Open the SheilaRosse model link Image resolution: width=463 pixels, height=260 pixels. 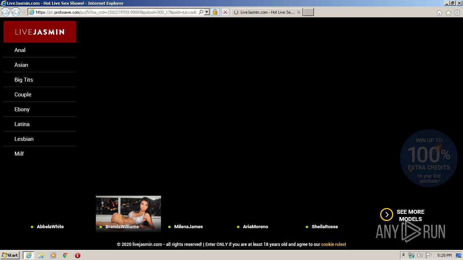pyautogui.click(x=324, y=227)
